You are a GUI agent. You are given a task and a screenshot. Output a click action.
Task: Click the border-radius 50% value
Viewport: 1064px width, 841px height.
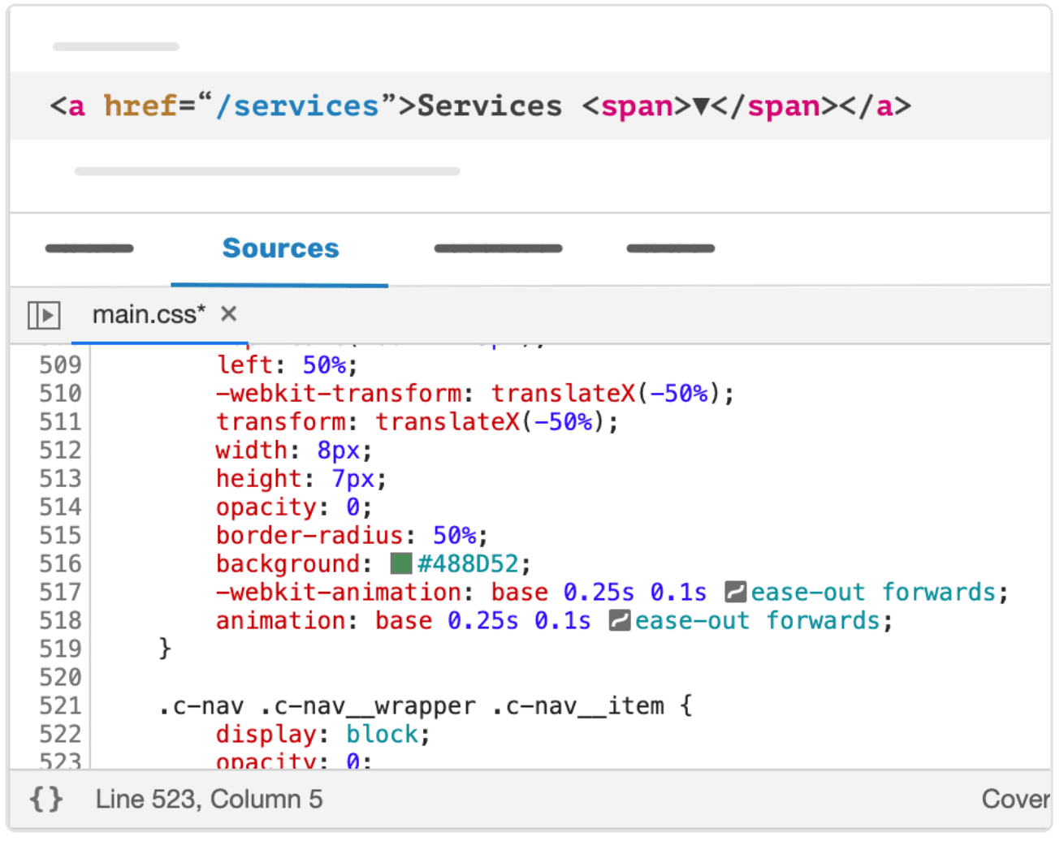[x=454, y=536]
